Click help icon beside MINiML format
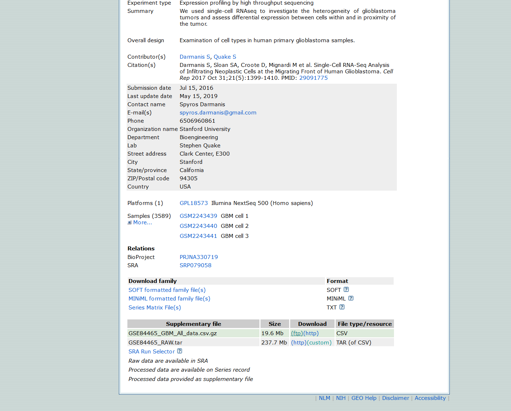Image resolution: width=511 pixels, height=411 pixels. pos(351,298)
